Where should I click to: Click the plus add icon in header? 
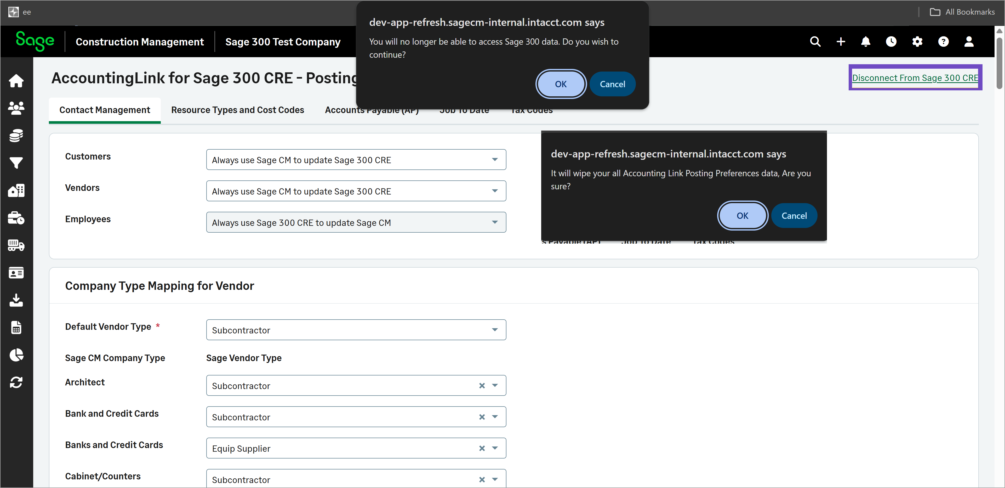point(841,41)
